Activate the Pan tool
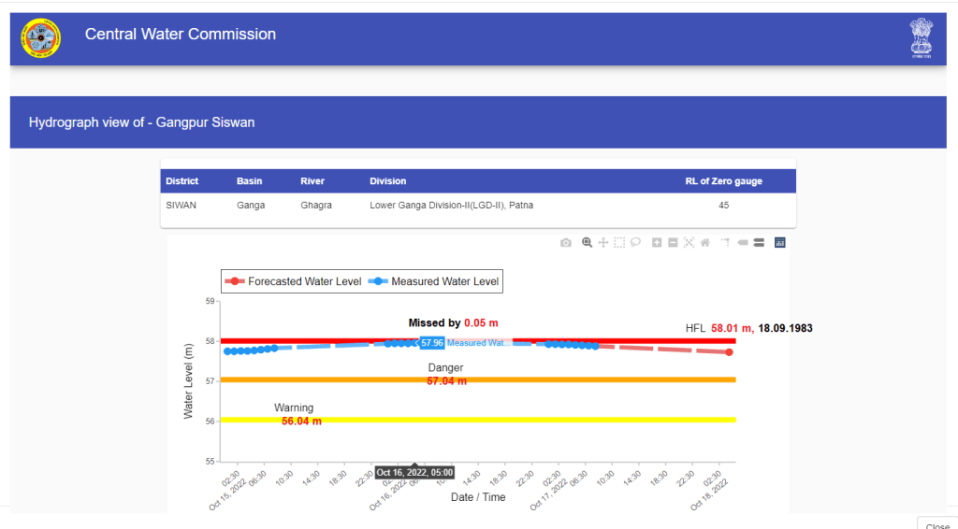Screen dimensions: 958x529 603,243
